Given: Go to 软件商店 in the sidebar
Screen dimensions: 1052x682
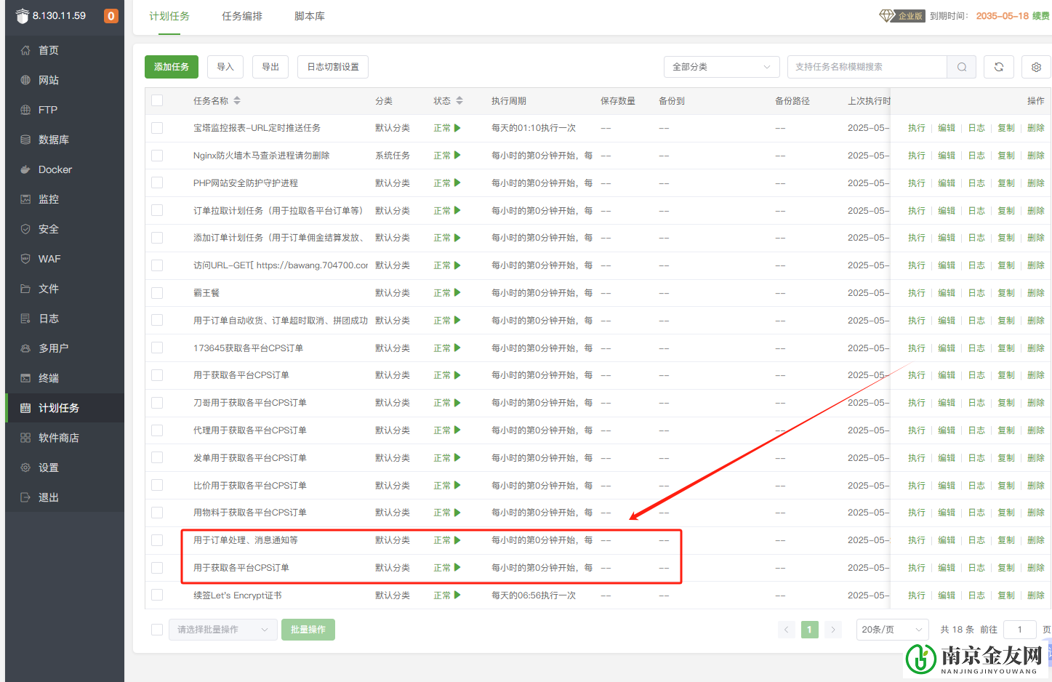Looking at the screenshot, I should (58, 438).
